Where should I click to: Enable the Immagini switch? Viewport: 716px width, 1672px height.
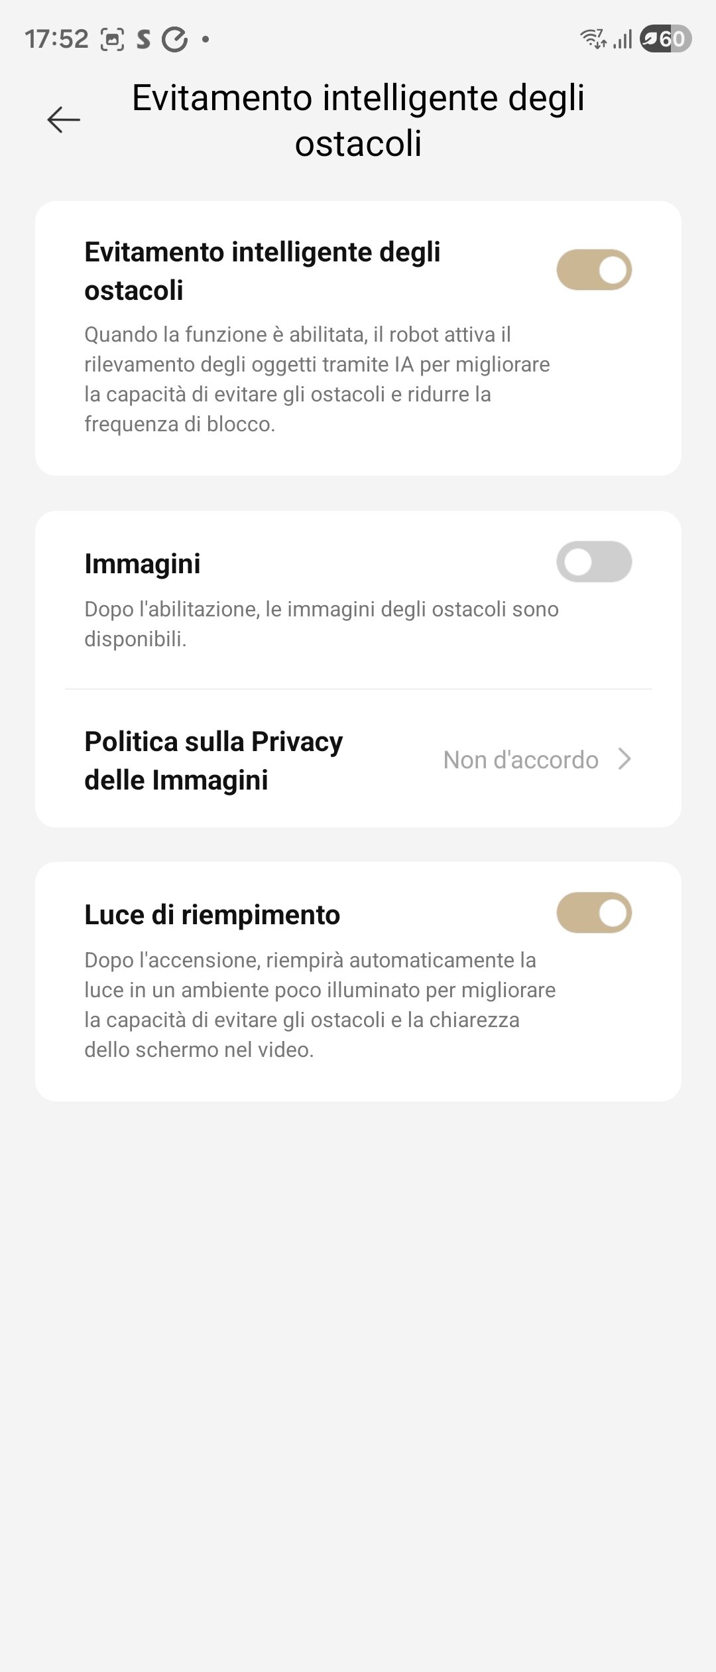click(594, 562)
